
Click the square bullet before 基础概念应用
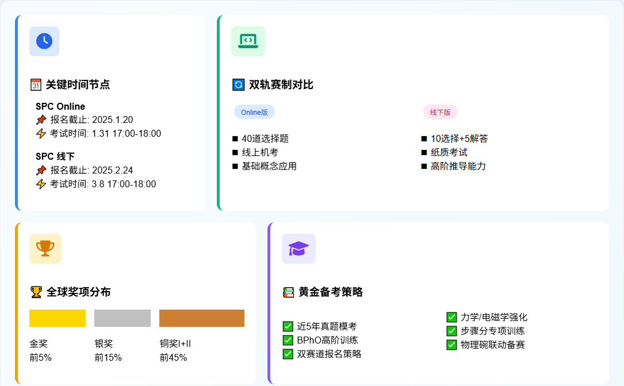(235, 166)
